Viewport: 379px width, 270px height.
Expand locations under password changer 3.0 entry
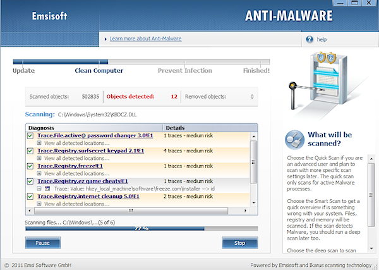39,143
